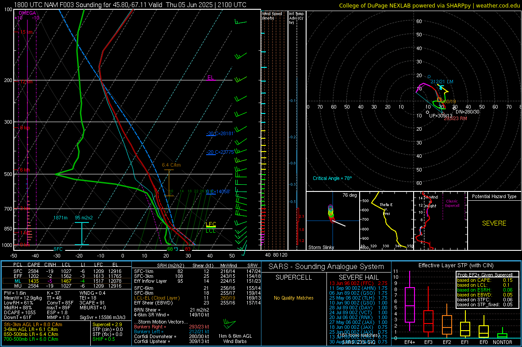Viewport: 522px width, 347px height.
Task: Select the SFC parcel row in the parcel table
Action: tap(67, 271)
